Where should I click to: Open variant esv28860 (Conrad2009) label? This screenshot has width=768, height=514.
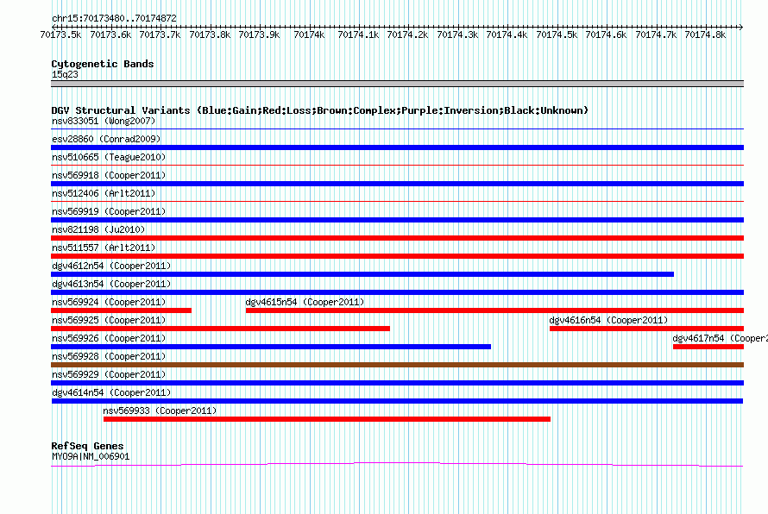pos(106,139)
